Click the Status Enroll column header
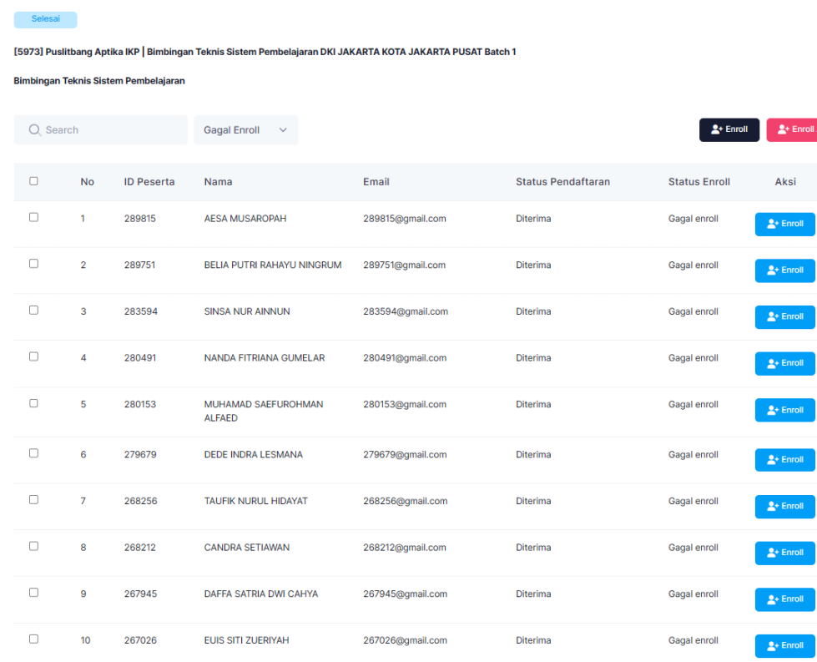The width and height of the screenshot is (817, 662). click(698, 182)
